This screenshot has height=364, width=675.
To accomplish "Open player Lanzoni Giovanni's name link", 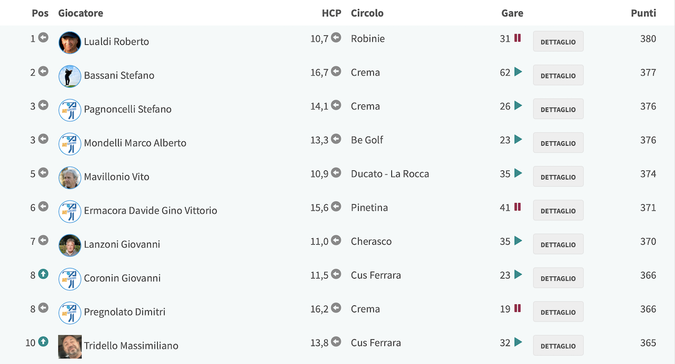I will [122, 244].
